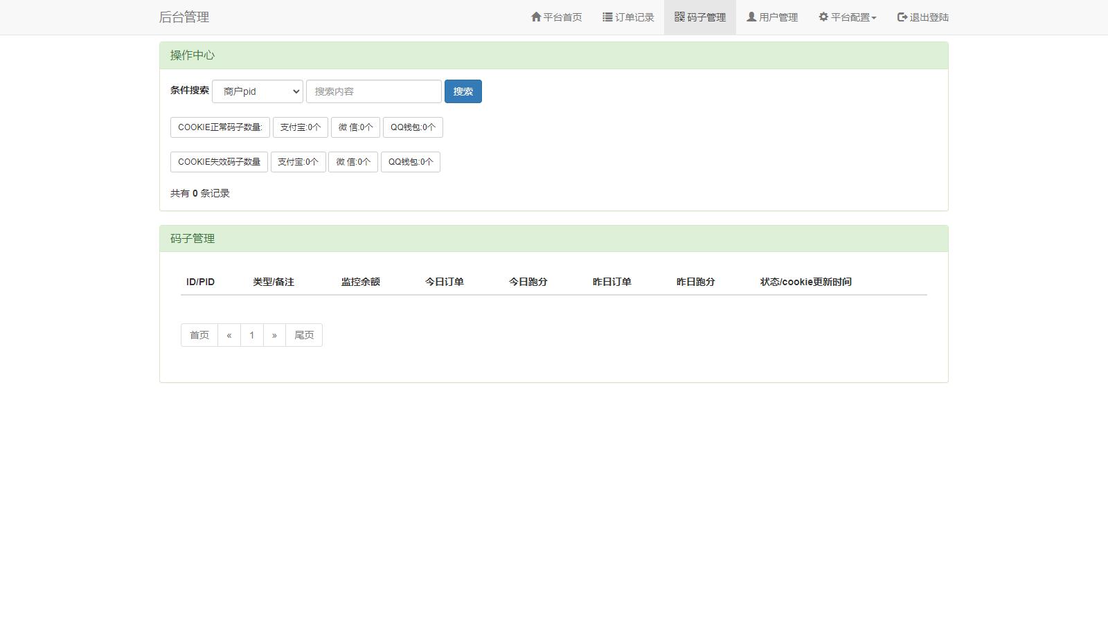This screenshot has width=1108, height=623.
Task: Go to 首页 in pagination
Action: 199,335
